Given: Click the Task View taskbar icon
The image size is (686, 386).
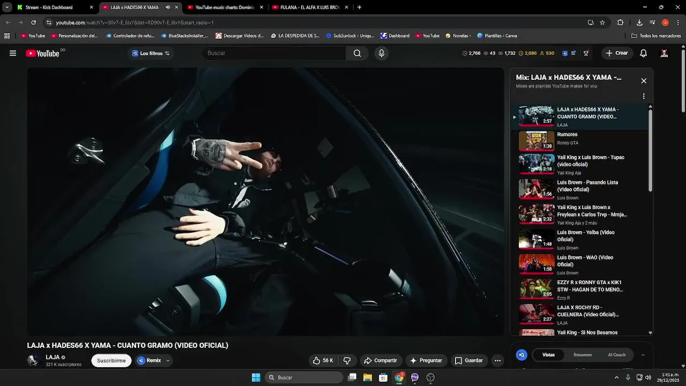Looking at the screenshot, I should (352, 377).
